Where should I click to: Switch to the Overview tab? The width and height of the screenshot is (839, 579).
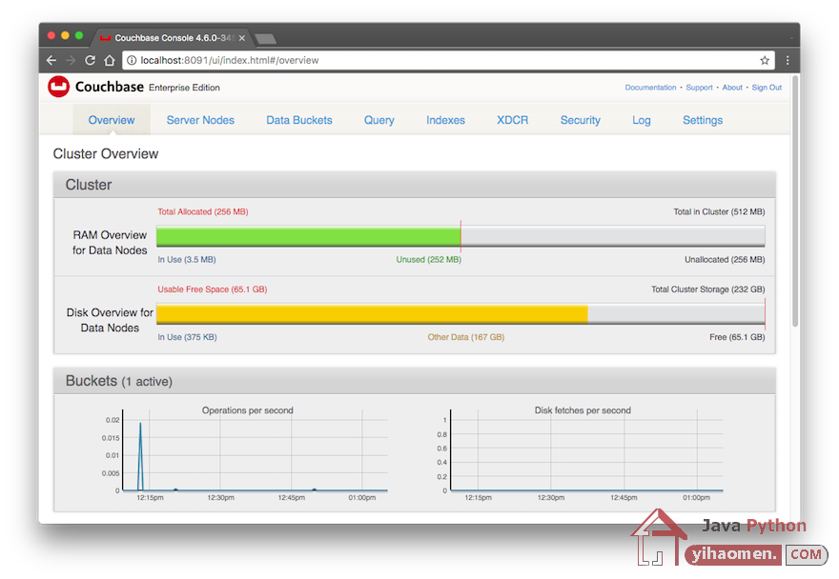coord(112,120)
